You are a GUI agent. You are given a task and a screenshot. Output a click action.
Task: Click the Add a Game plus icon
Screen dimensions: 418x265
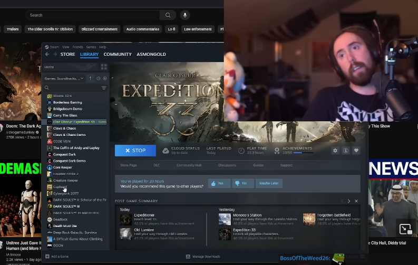coord(47,256)
